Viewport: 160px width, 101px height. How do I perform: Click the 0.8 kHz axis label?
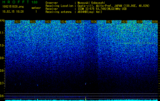(2, 71)
